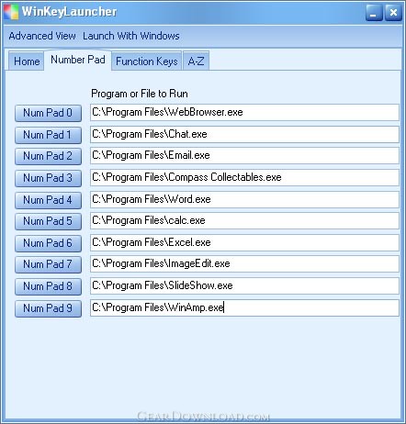Choose the Num Pad 5 button
Viewport: 406px width, 424px height.
48,221
